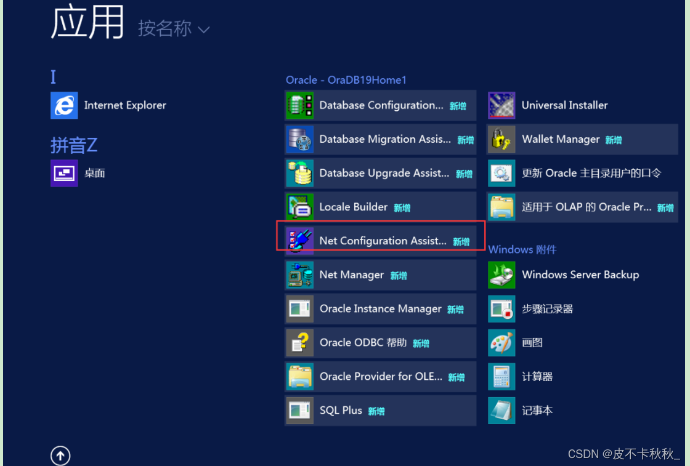Image resolution: width=690 pixels, height=466 pixels.
Task: Open 适用于 OLAP 的 Oracle folder icon
Action: pos(501,207)
